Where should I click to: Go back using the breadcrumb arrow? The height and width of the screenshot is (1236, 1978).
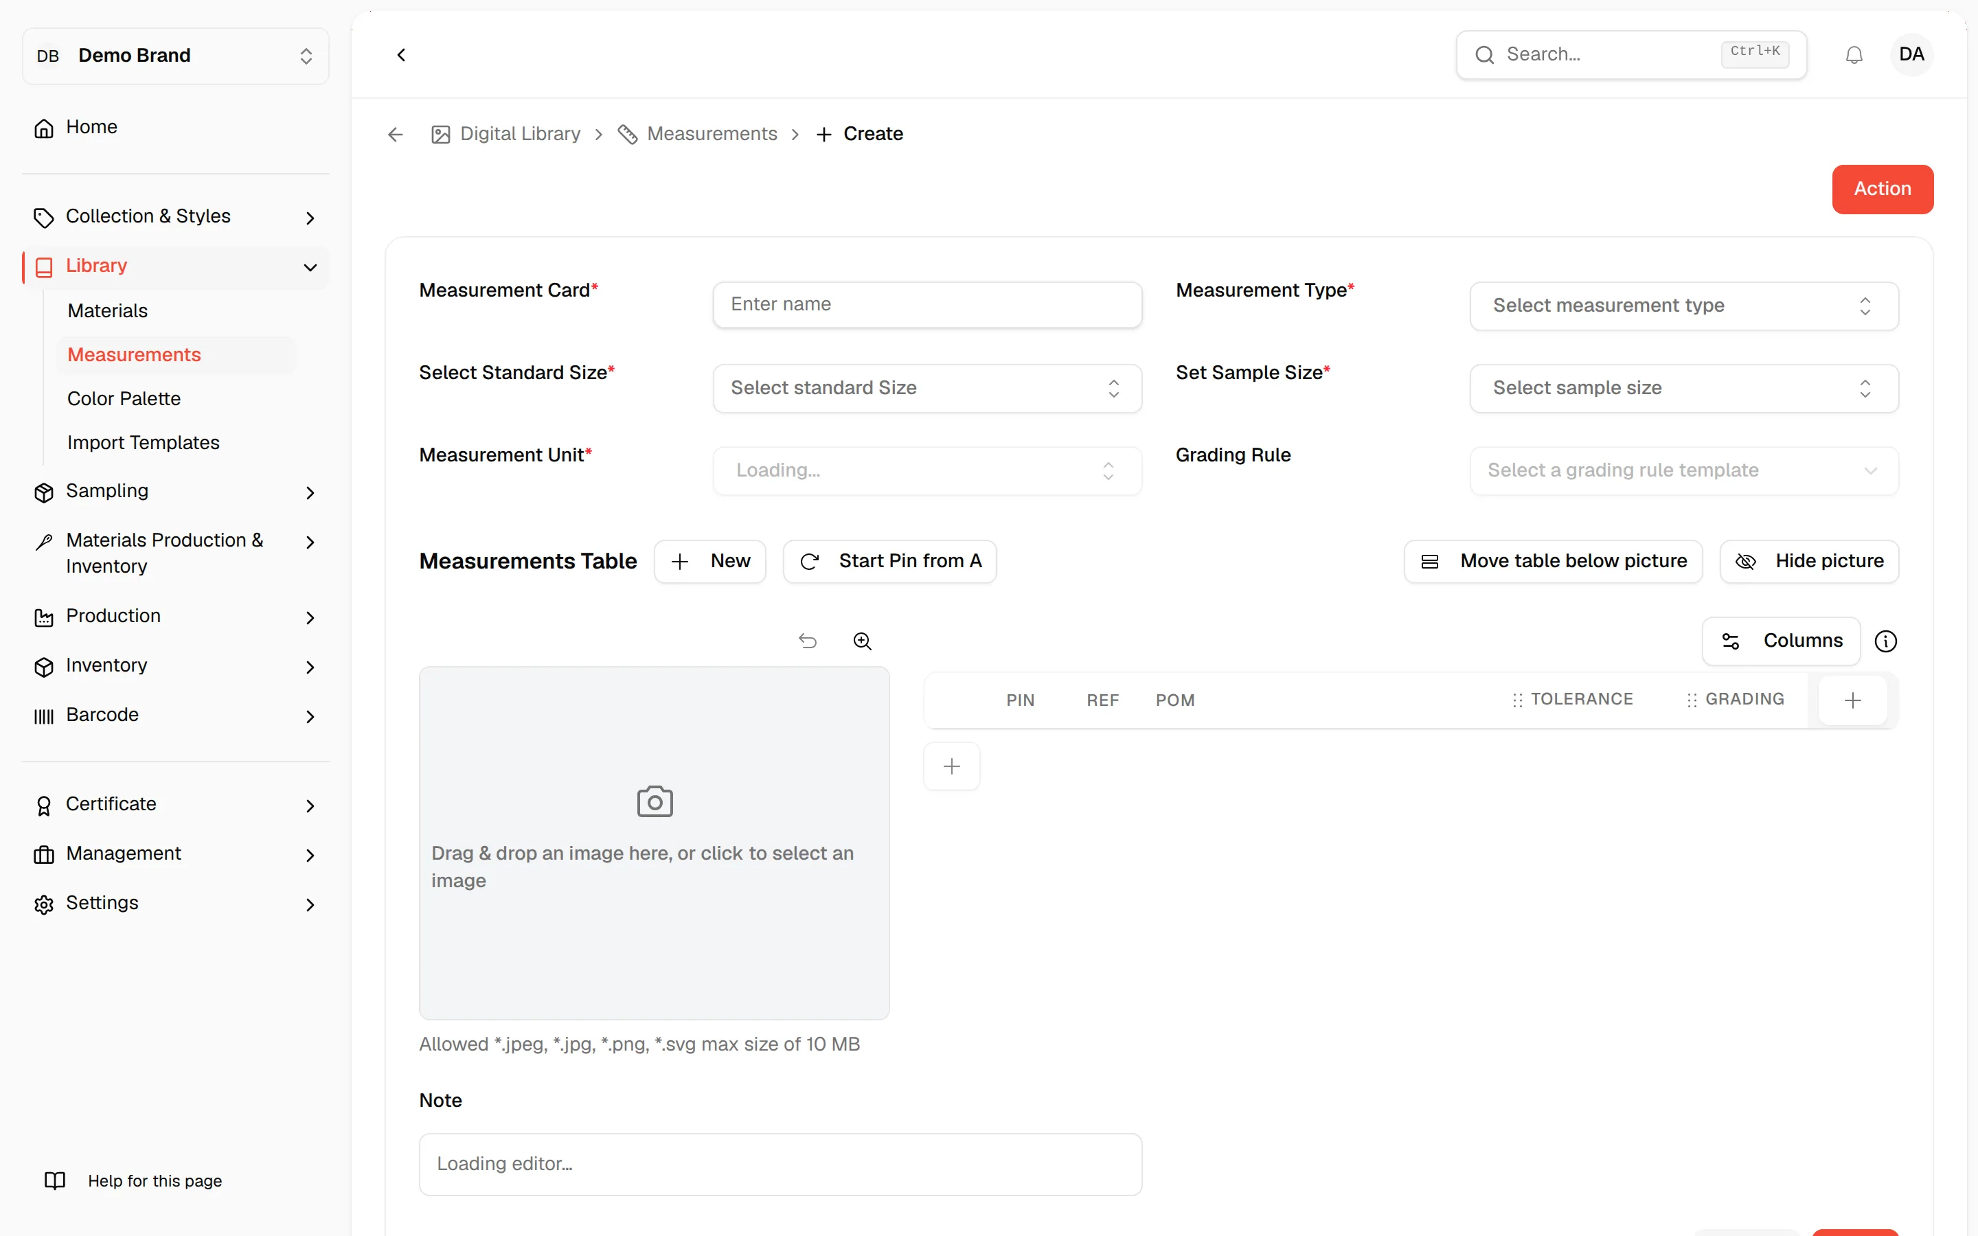[396, 134]
